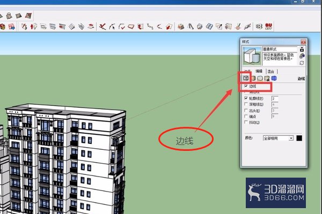
Task: Click the block letter B plugin icon
Action: point(259,26)
